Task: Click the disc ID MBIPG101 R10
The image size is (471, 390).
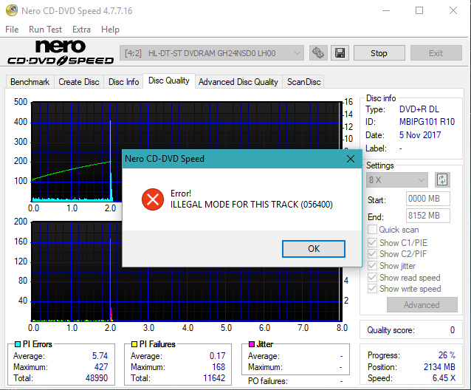Action: tap(427, 122)
